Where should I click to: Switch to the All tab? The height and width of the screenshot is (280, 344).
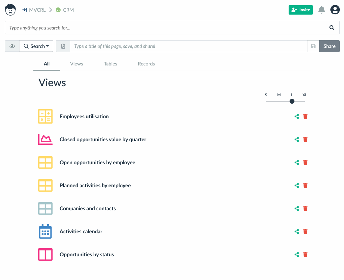tap(47, 64)
